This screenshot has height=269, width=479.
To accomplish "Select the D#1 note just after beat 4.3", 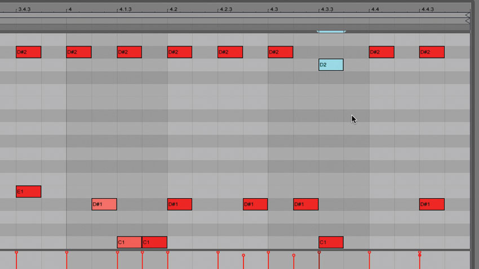I will coord(306,204).
